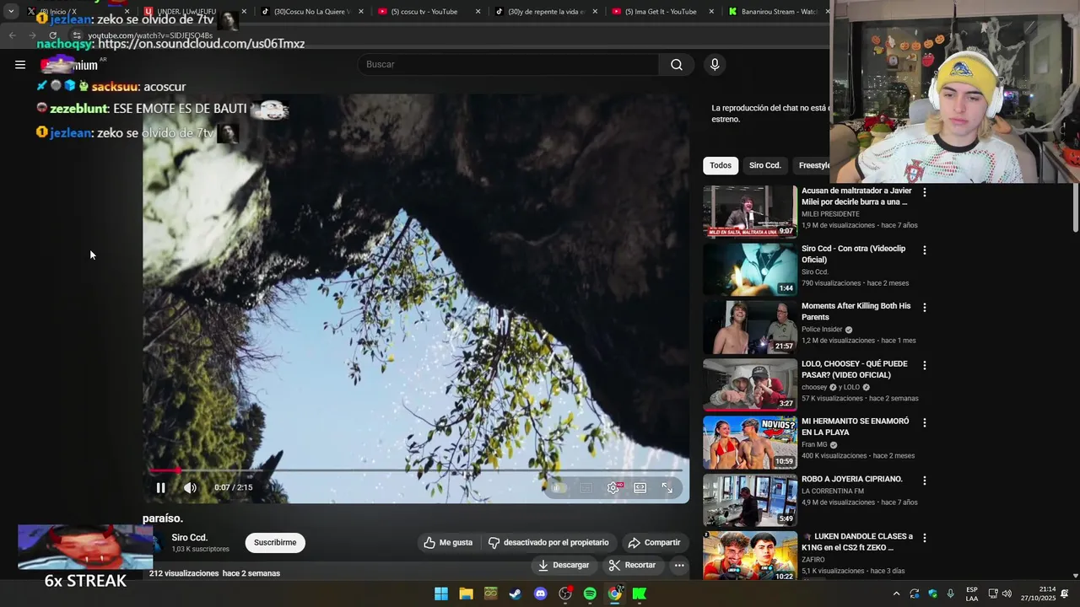Open 'LUKEN DANDOLE CLASES A K1NG' video title

[857, 541]
